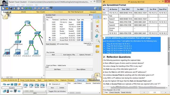Open the View menu
170x95 pixels.
tap(18, 5)
